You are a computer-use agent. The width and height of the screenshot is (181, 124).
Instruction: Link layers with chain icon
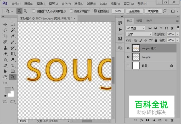[x=135, y=120]
